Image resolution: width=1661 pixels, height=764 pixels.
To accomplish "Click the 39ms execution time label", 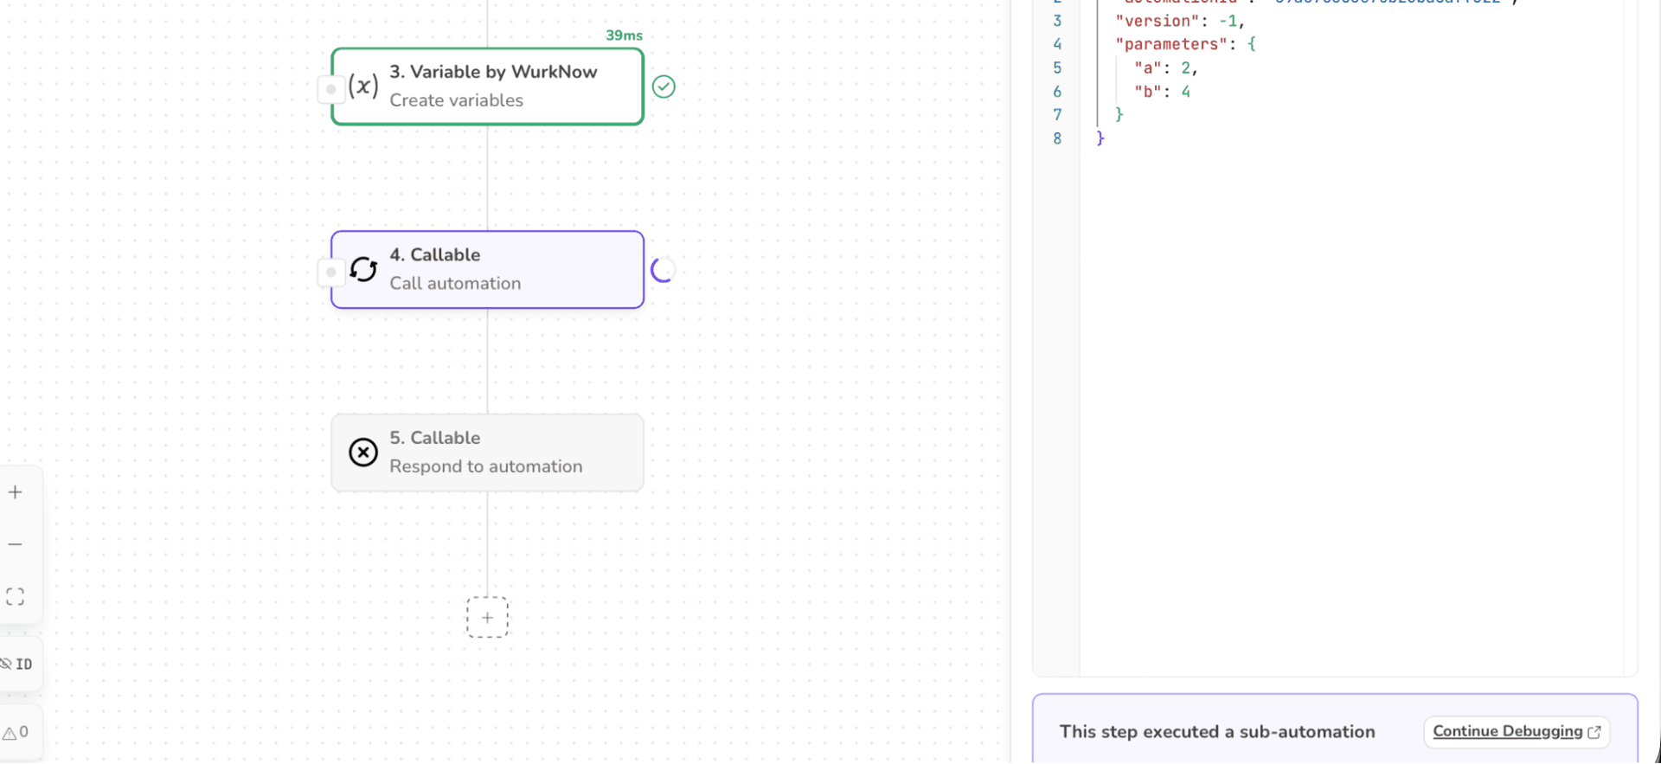I will 624,35.
